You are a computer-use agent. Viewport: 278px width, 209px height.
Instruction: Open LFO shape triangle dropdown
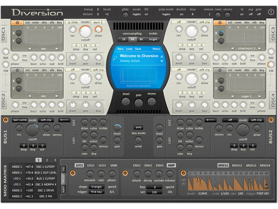[x=96, y=187]
